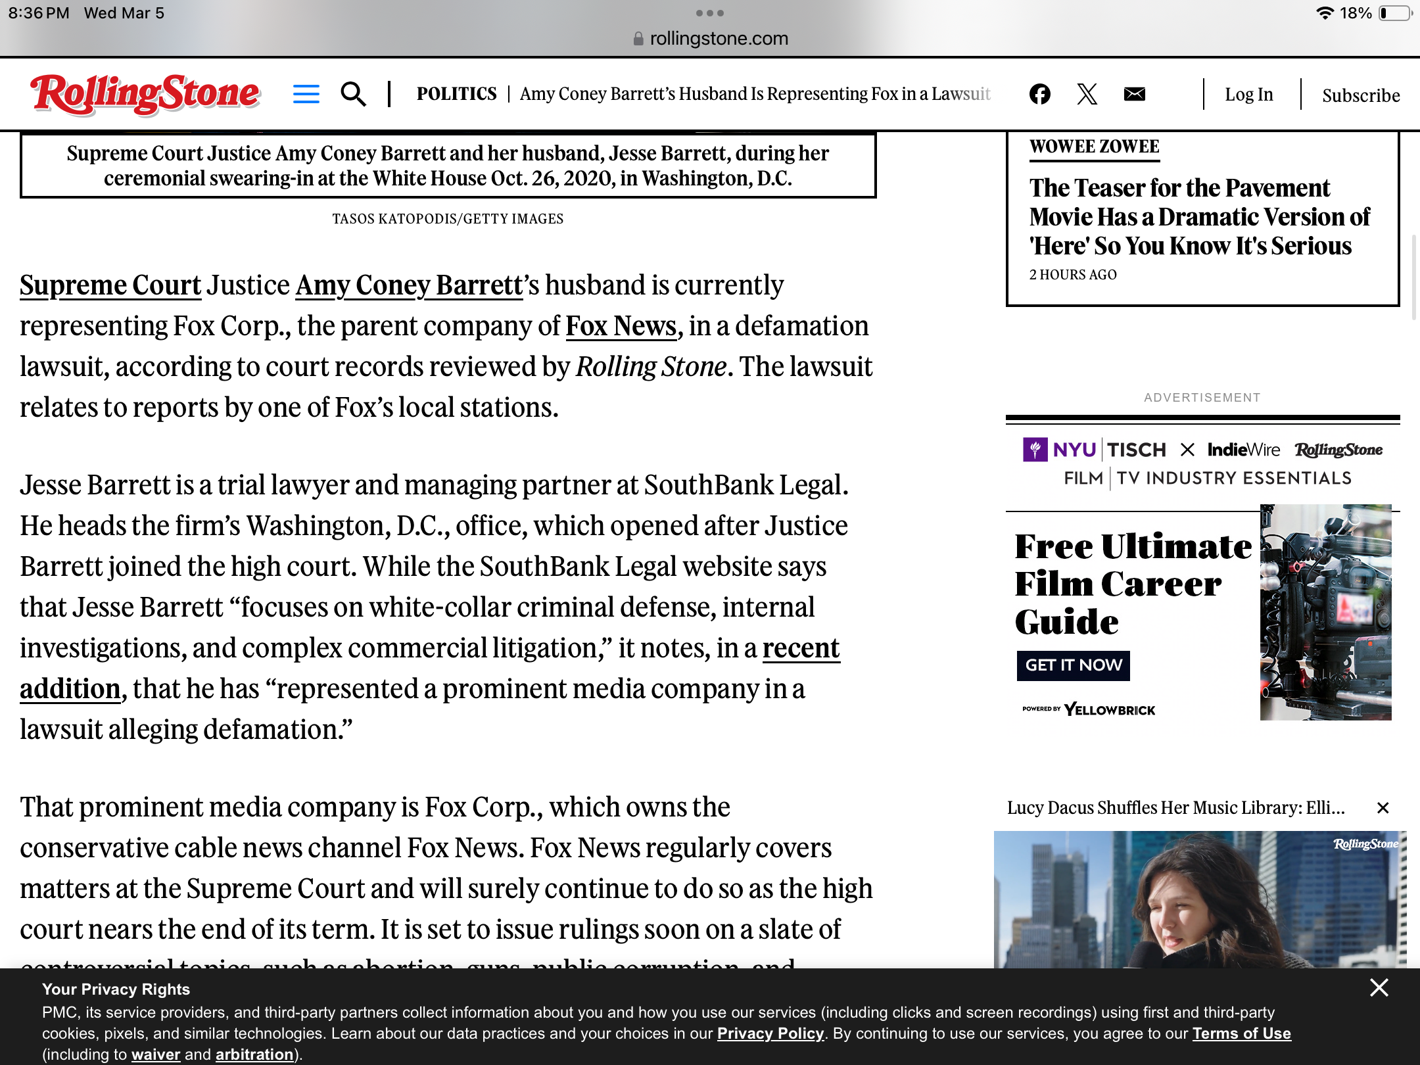Close the privacy rights banner
The image size is (1420, 1065).
[x=1379, y=987]
